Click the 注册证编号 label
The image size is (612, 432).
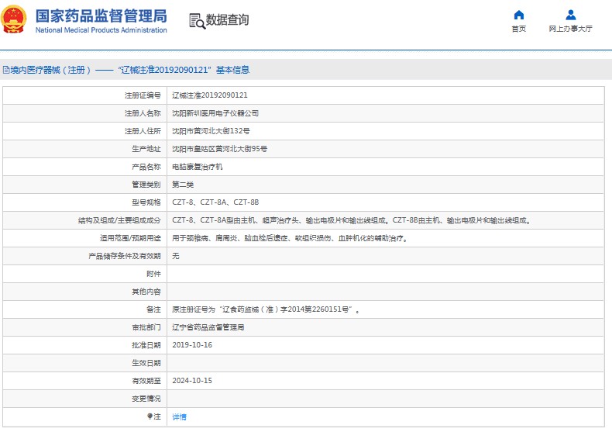143,95
